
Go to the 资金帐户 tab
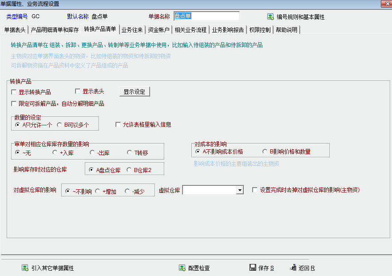[159, 30]
